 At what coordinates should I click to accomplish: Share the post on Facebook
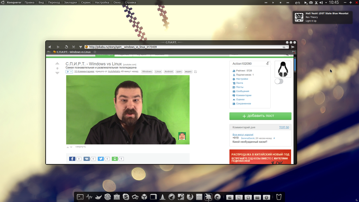pyautogui.click(x=72, y=159)
